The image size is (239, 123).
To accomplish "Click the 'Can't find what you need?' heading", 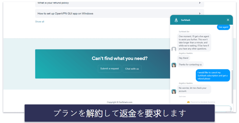I will click(x=120, y=58).
